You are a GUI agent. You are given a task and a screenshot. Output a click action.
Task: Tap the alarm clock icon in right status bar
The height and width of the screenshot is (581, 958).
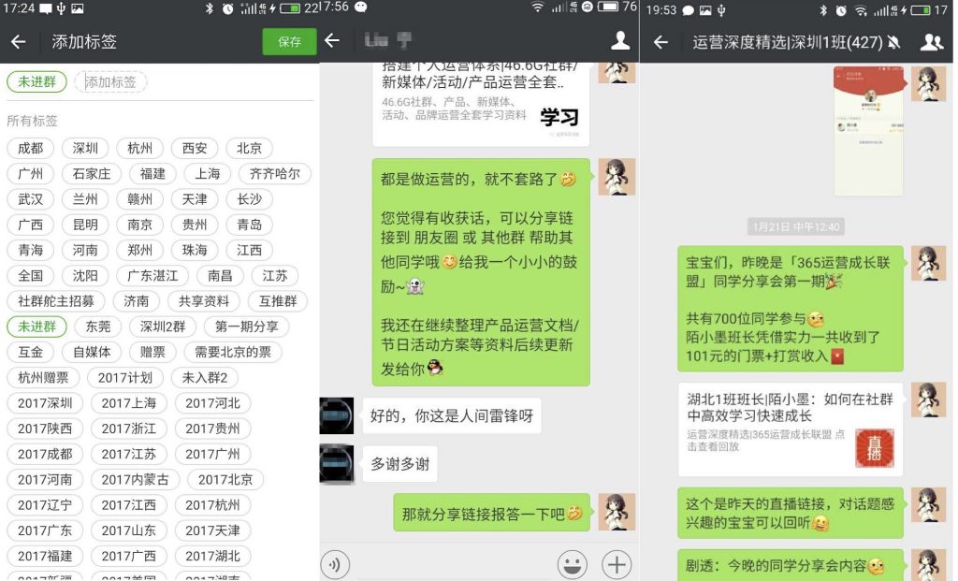pyautogui.click(x=841, y=9)
